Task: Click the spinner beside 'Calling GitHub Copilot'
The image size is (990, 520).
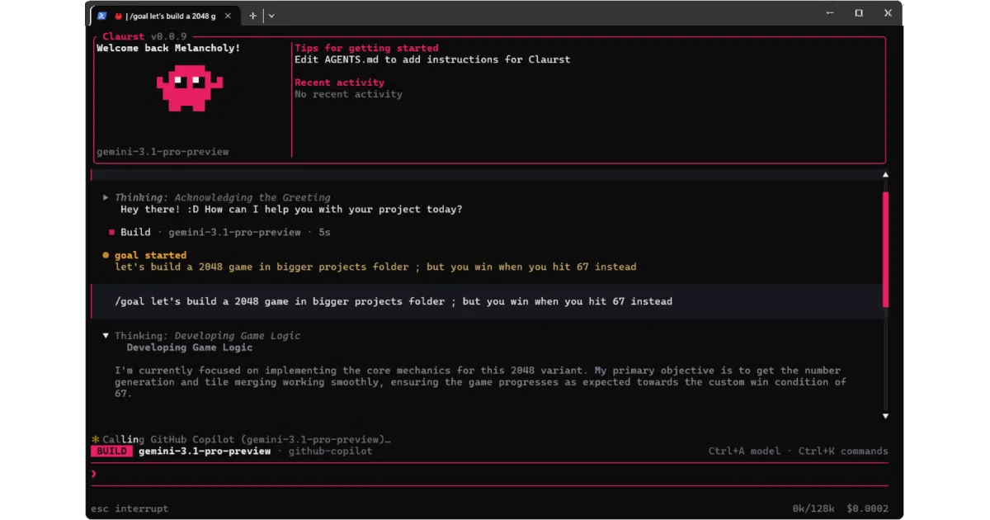Action: (x=96, y=440)
